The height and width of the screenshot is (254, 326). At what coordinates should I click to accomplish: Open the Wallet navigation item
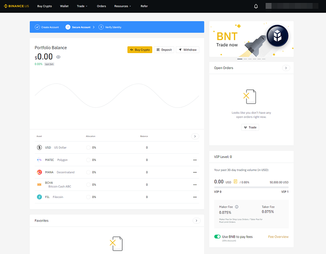point(64,6)
